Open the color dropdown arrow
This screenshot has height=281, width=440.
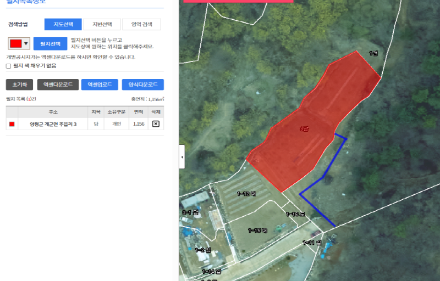[x=26, y=44]
